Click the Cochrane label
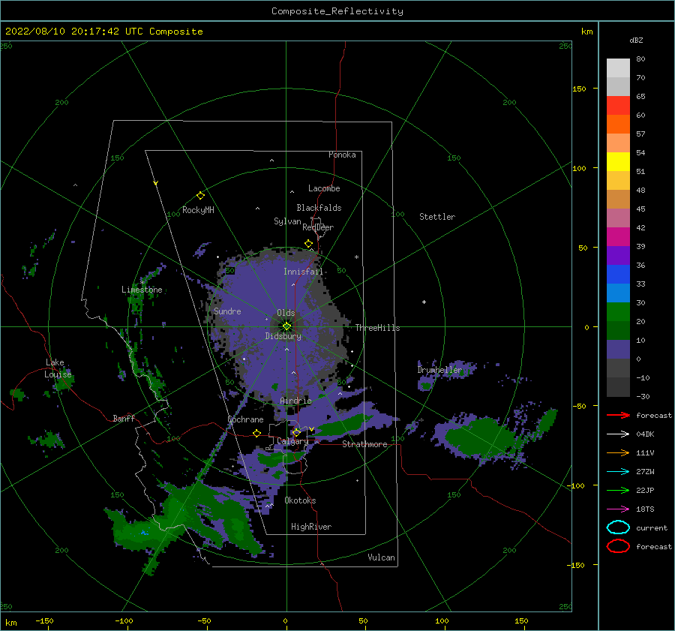The height and width of the screenshot is (631, 675). point(245,419)
